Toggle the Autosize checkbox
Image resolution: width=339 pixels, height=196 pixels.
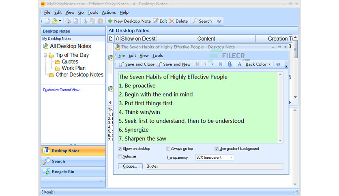(x=120, y=156)
